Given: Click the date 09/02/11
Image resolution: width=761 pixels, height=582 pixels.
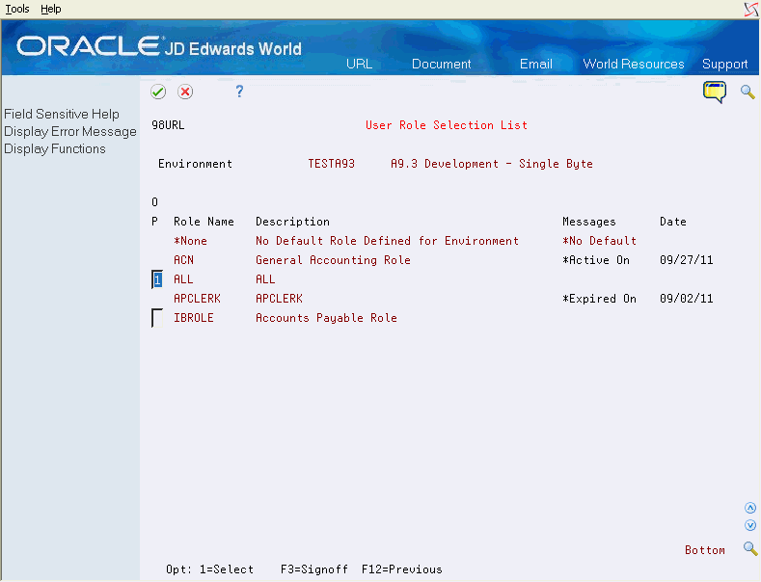Looking at the screenshot, I should 687,299.
